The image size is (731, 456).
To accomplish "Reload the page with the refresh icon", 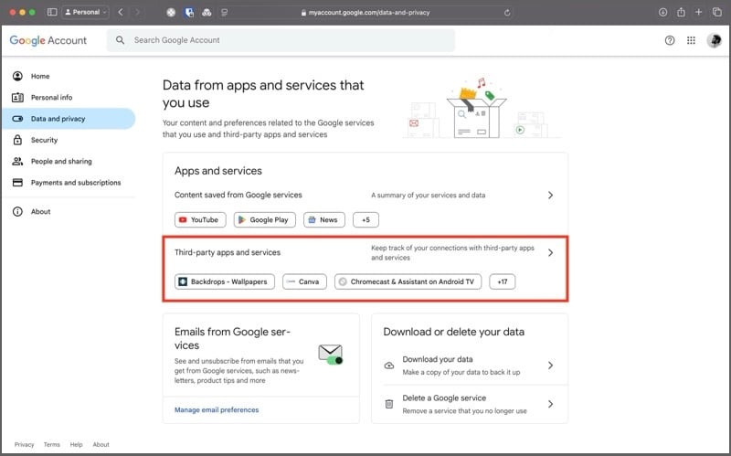I will pyautogui.click(x=507, y=13).
